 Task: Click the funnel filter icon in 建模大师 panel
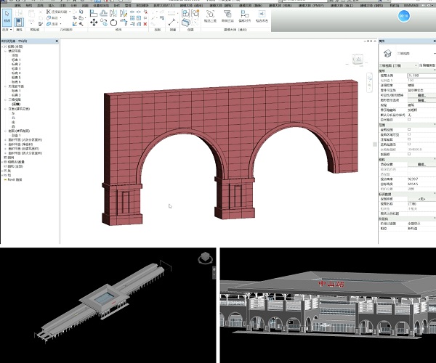[227, 14]
